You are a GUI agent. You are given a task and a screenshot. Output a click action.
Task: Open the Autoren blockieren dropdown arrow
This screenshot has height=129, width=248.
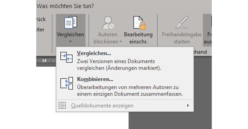coord(120,42)
